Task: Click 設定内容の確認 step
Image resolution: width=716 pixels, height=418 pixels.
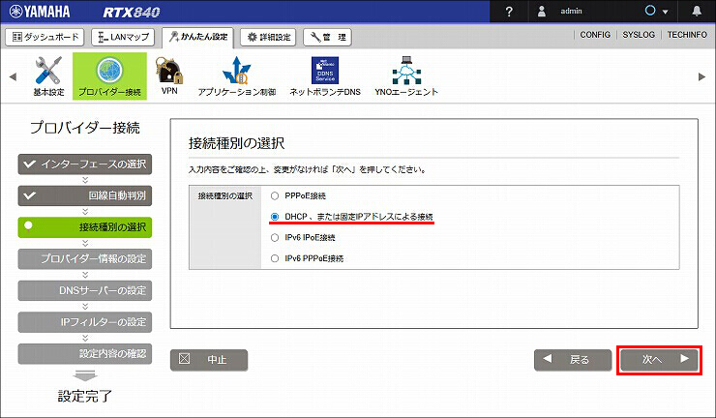Action: [85, 353]
